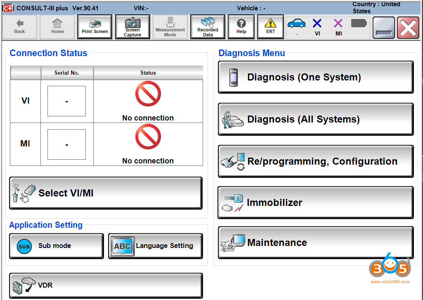Screen dimensions: 423x300
Task: Select the Immobilizer option
Action: [316, 203]
